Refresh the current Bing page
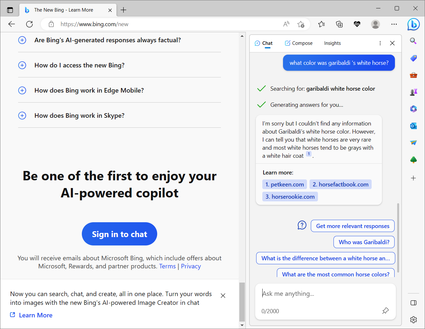Image resolution: width=425 pixels, height=329 pixels. (x=29, y=24)
